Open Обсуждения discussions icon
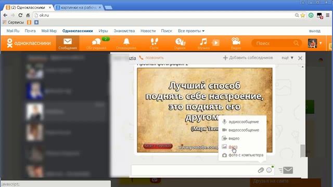 click(x=96, y=44)
